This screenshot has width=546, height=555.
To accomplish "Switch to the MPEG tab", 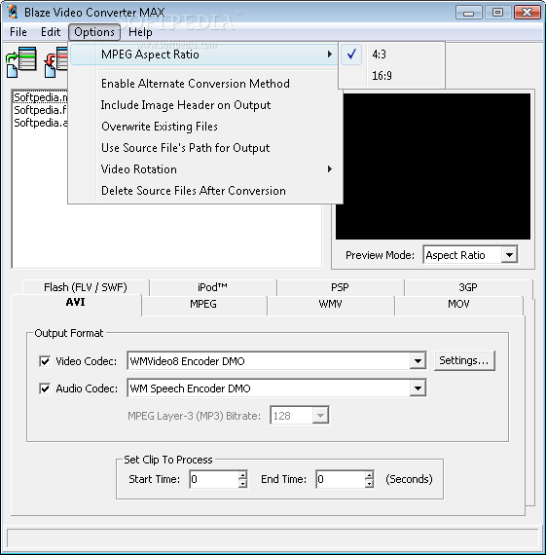I will [203, 304].
